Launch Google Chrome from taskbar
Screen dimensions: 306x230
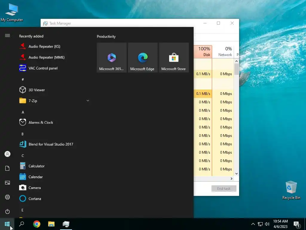[x=37, y=224]
